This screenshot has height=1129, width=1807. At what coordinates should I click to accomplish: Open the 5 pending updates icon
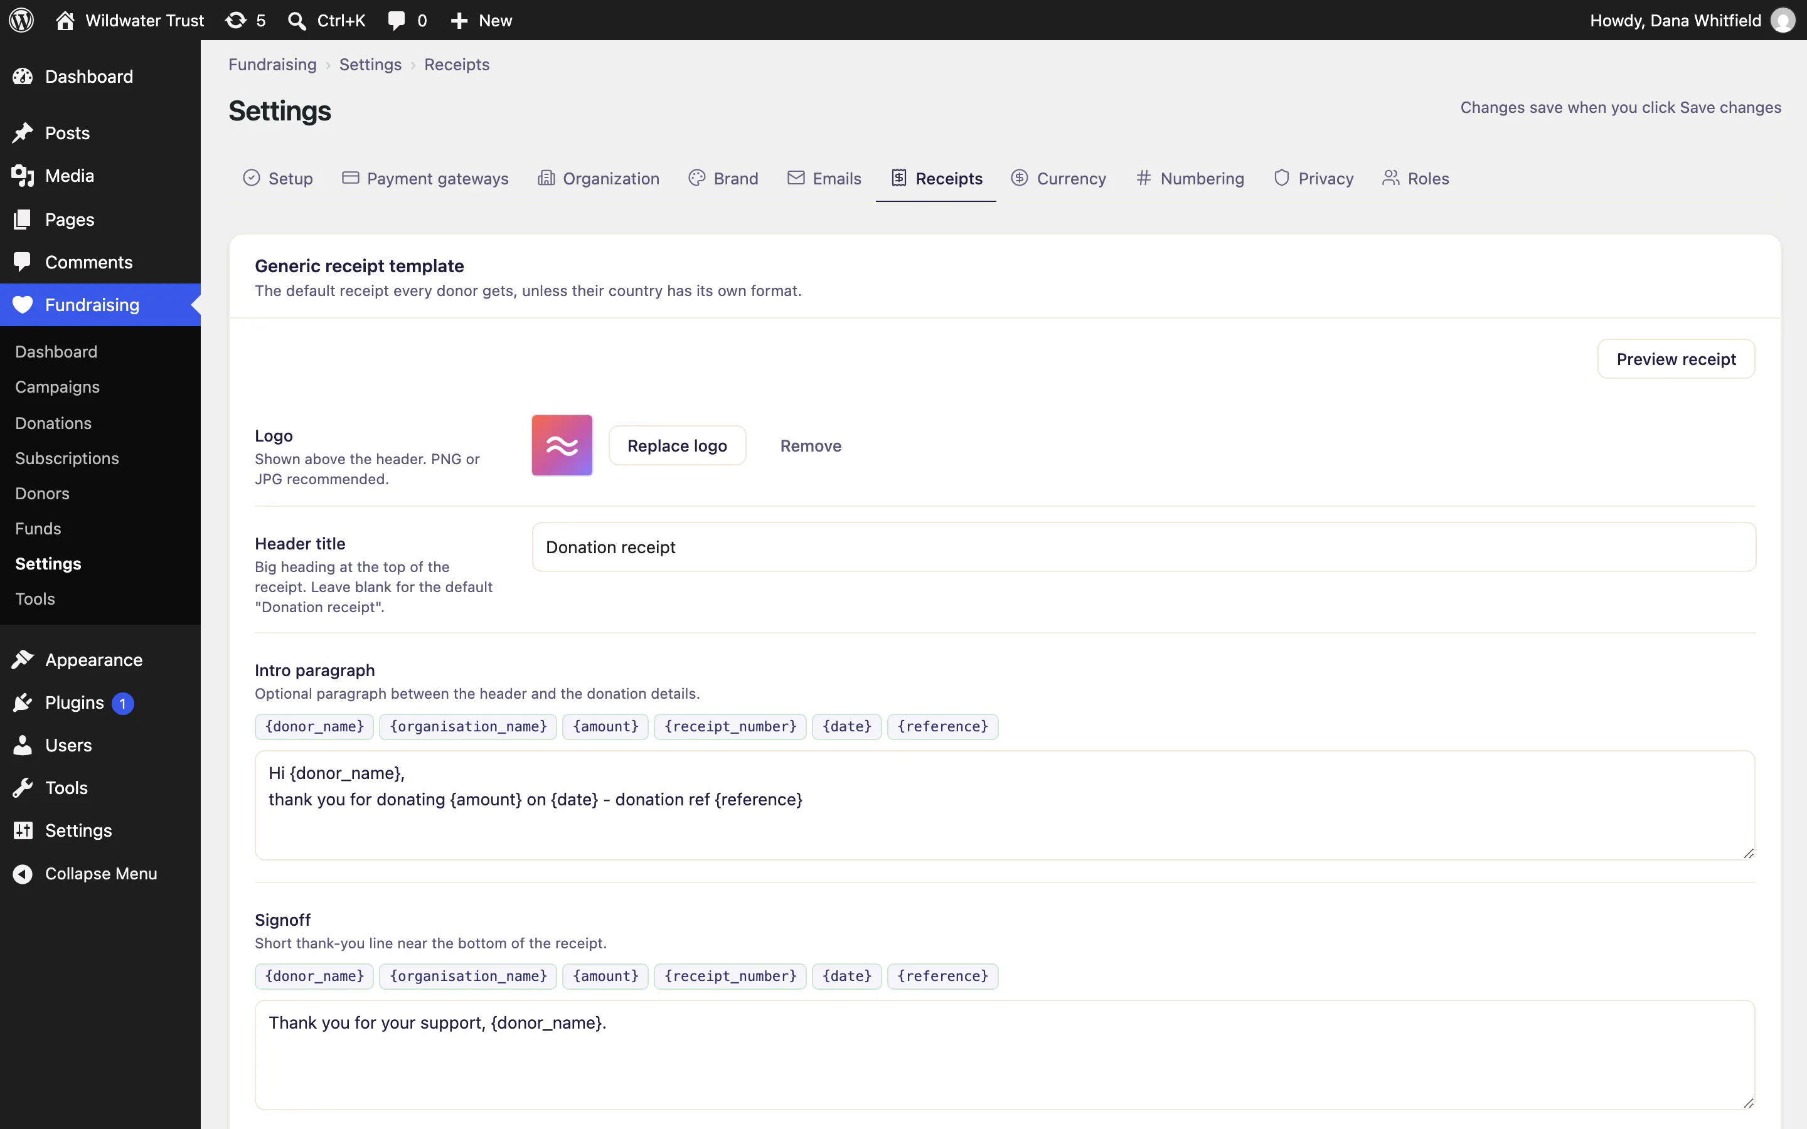pyautogui.click(x=246, y=20)
